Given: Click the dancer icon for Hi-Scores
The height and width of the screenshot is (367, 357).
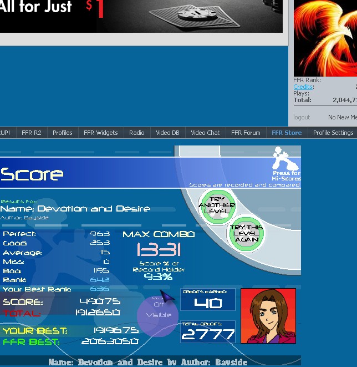Looking at the screenshot, I should [285, 159].
